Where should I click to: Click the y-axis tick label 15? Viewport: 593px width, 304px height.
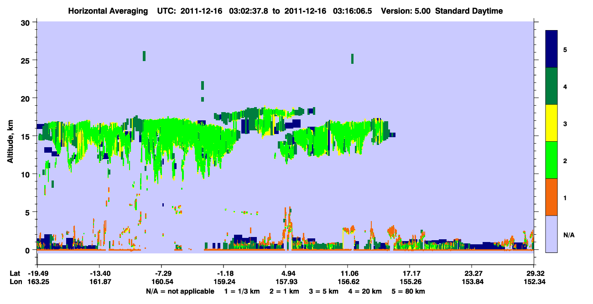(x=26, y=136)
